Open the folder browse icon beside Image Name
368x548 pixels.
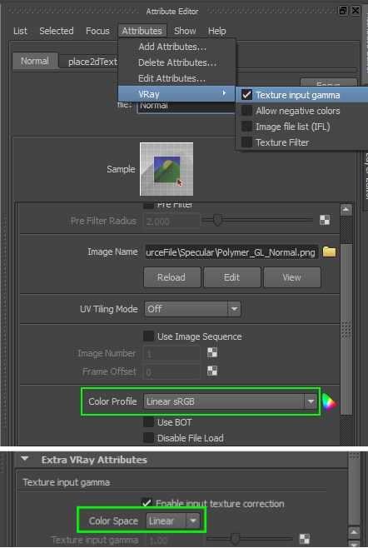pyautogui.click(x=329, y=252)
